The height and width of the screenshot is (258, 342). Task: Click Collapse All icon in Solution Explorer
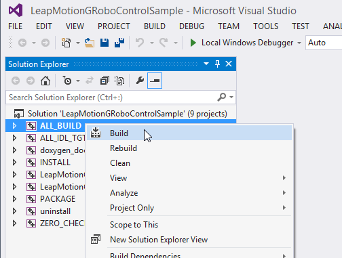104,81
